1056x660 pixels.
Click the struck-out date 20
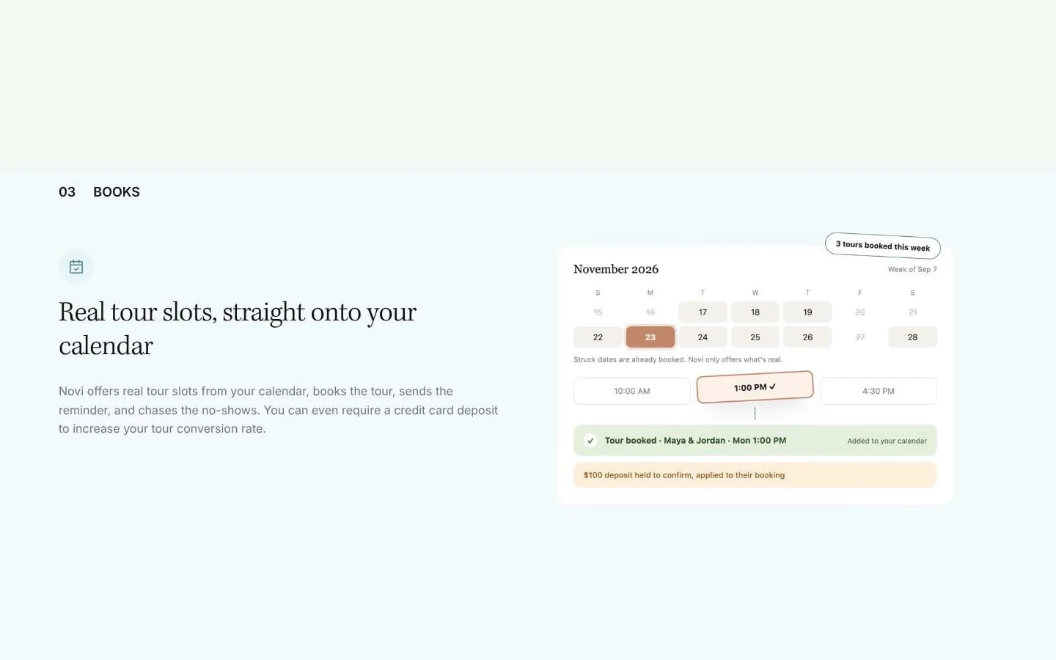pyautogui.click(x=860, y=312)
